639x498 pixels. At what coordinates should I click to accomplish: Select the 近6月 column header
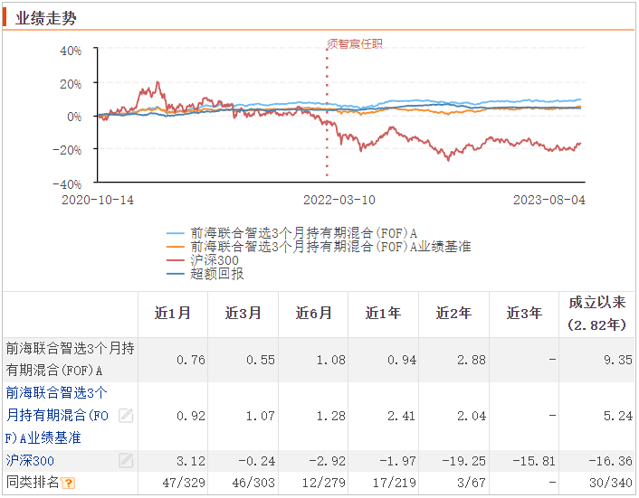click(314, 314)
